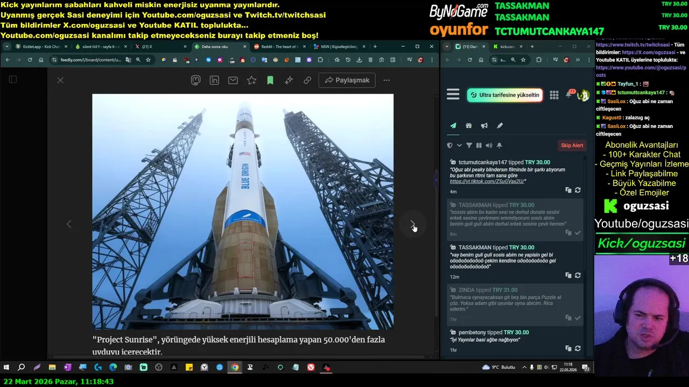Open a new tab in the Feedly window
Screen dimensions: 689x387
click(x=375, y=47)
